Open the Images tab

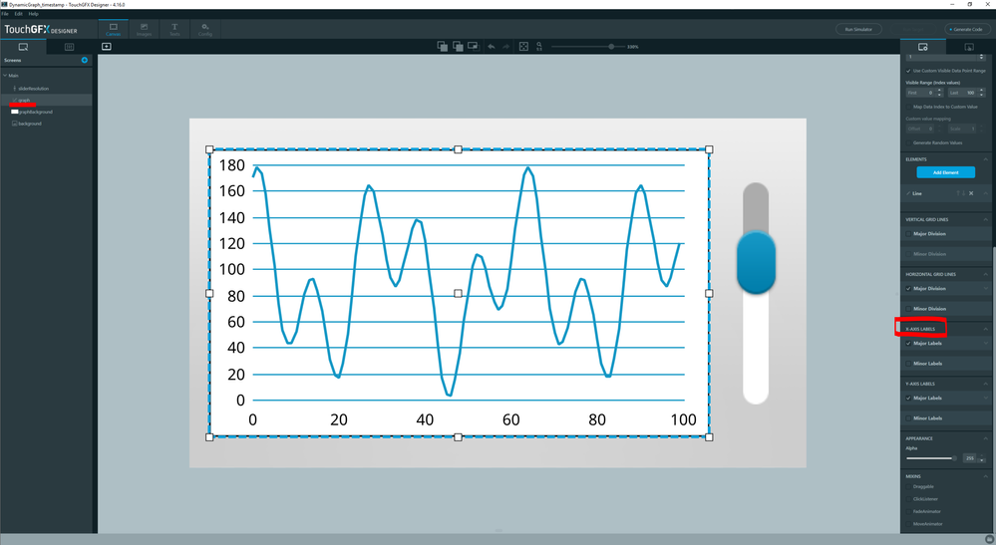coord(145,29)
